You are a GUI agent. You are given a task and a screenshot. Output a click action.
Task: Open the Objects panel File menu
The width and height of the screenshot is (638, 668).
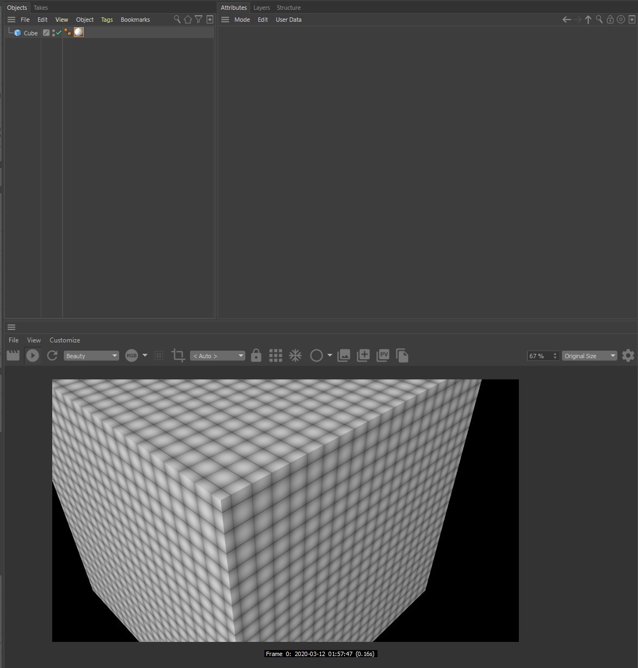[x=25, y=20]
